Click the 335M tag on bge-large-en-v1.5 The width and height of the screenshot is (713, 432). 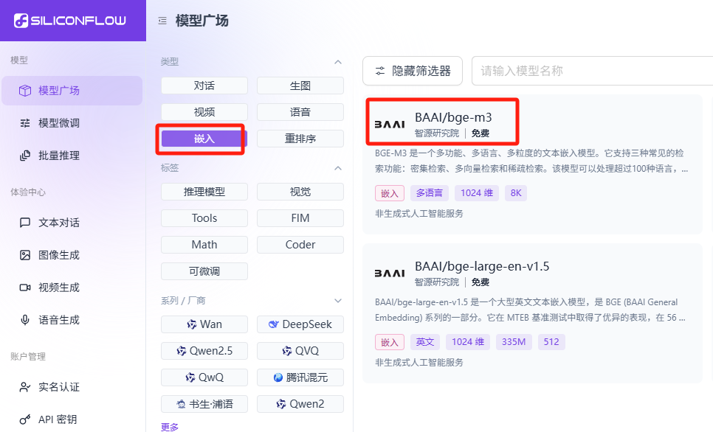point(514,342)
